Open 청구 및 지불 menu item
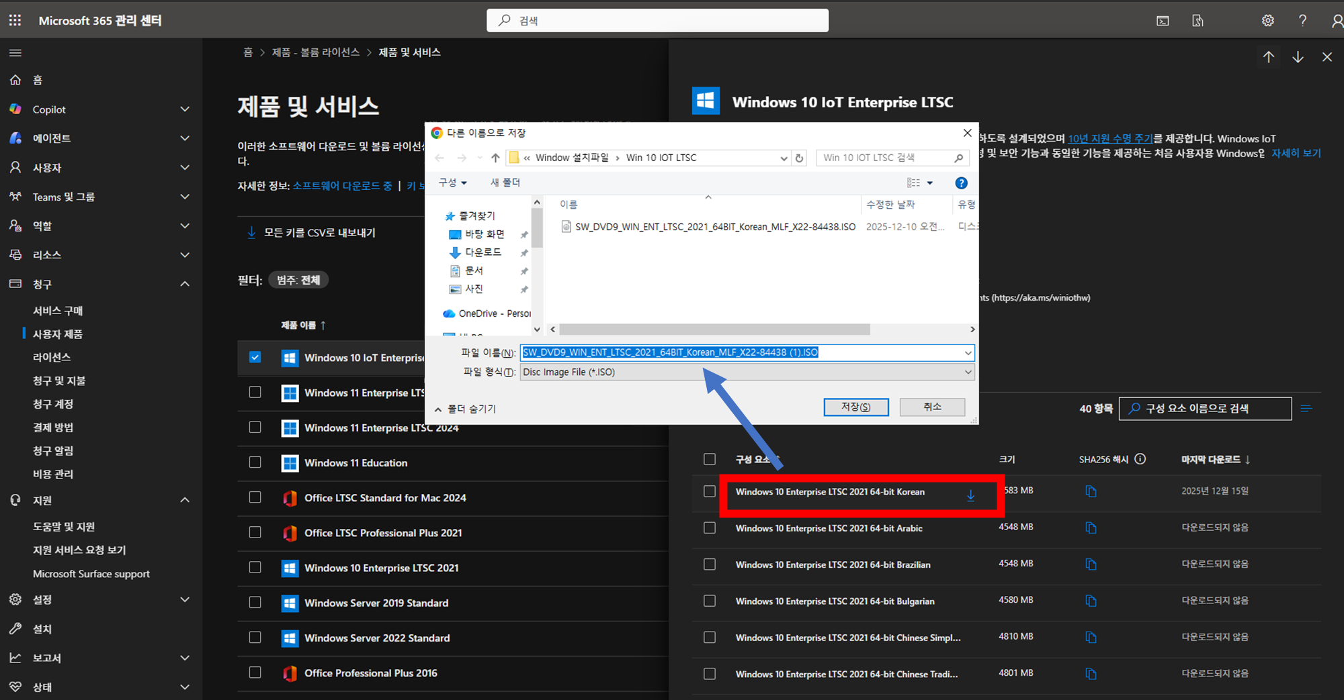 tap(59, 381)
